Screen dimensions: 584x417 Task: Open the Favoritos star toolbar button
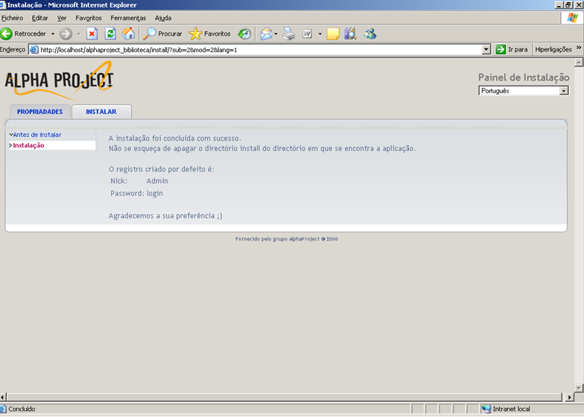coord(210,34)
